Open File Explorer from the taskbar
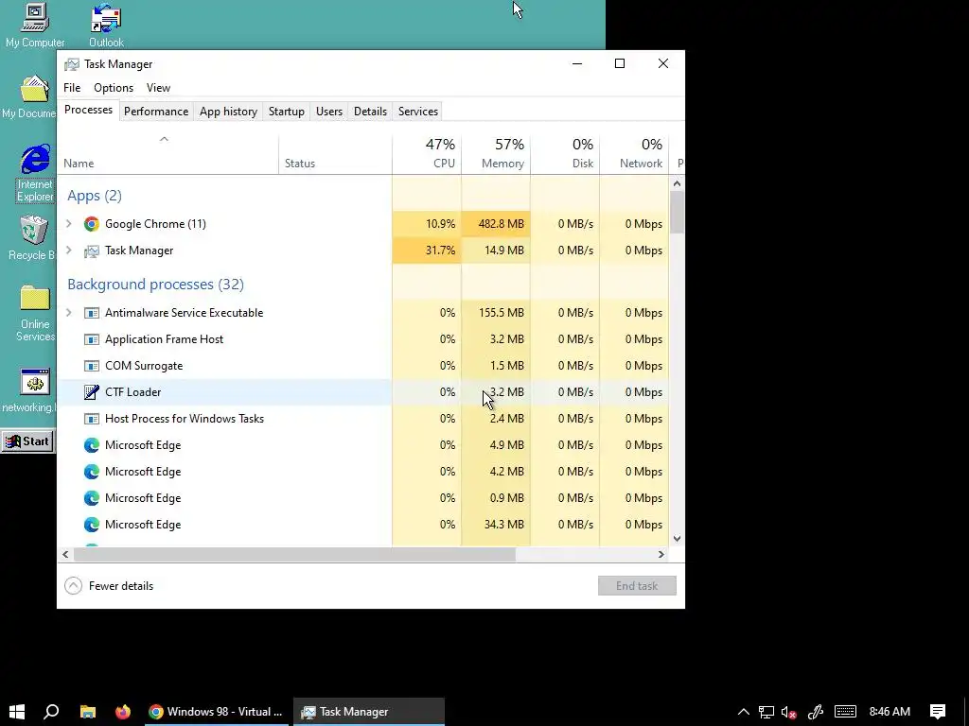 point(88,712)
